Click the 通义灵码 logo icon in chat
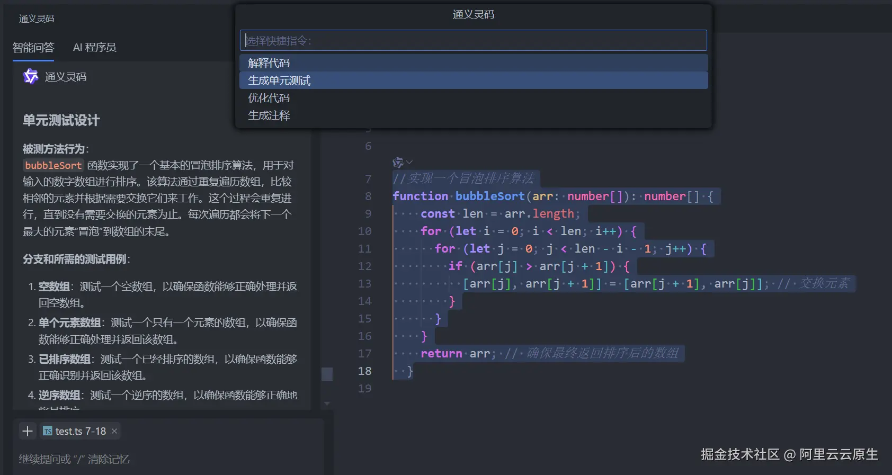 [31, 77]
